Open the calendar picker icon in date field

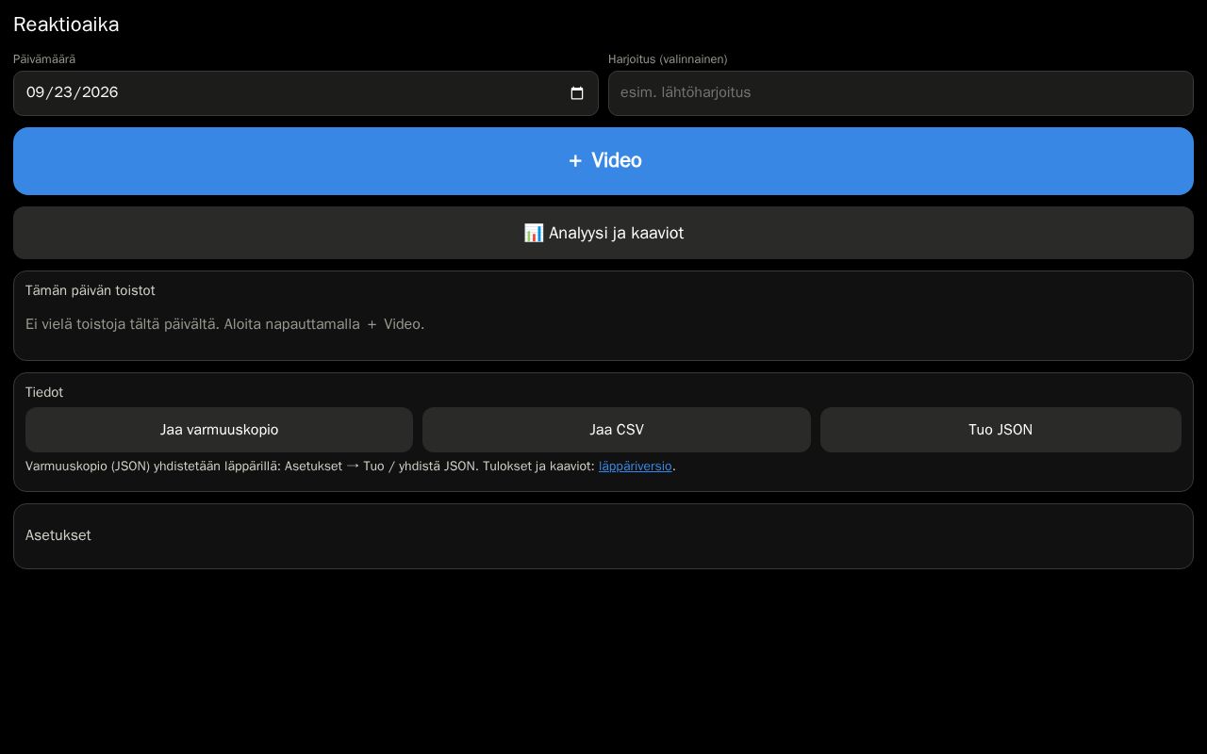(x=577, y=93)
